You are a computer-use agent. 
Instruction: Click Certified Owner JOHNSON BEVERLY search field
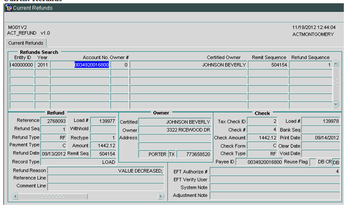point(188,65)
